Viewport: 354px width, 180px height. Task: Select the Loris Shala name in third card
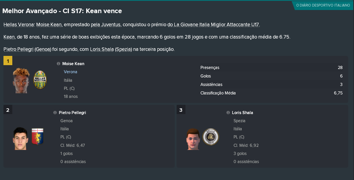[242, 113]
